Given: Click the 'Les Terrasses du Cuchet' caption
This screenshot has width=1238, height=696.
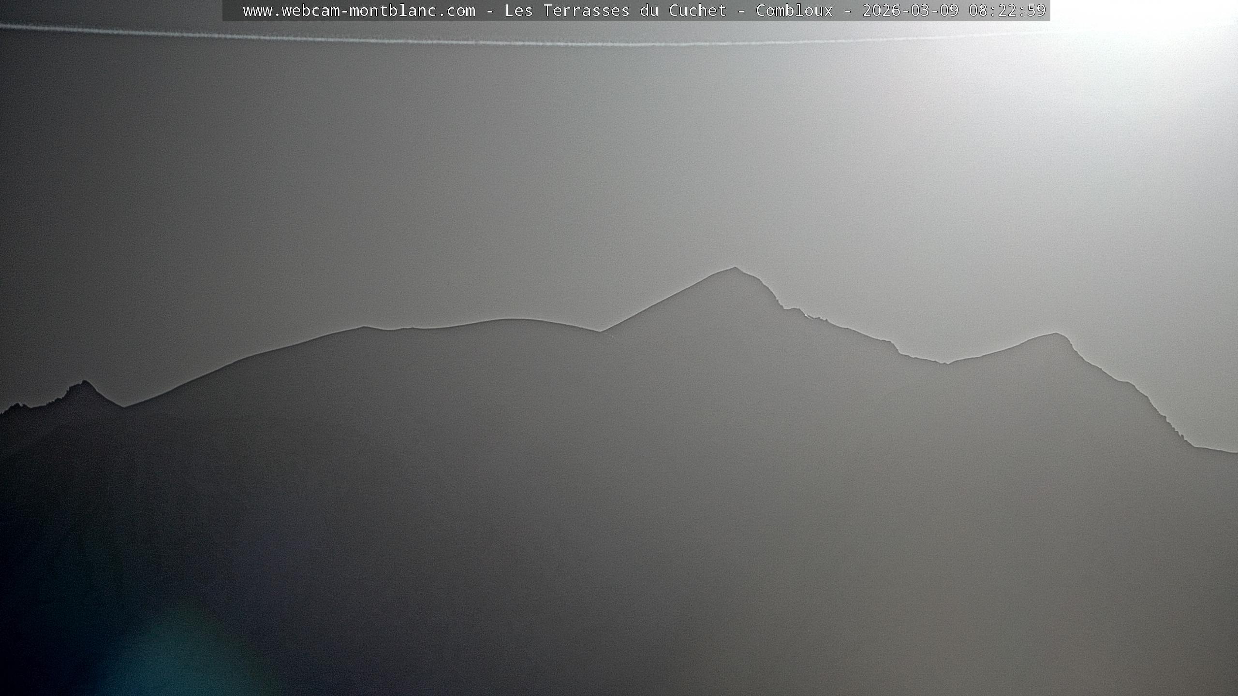Looking at the screenshot, I should coord(615,11).
